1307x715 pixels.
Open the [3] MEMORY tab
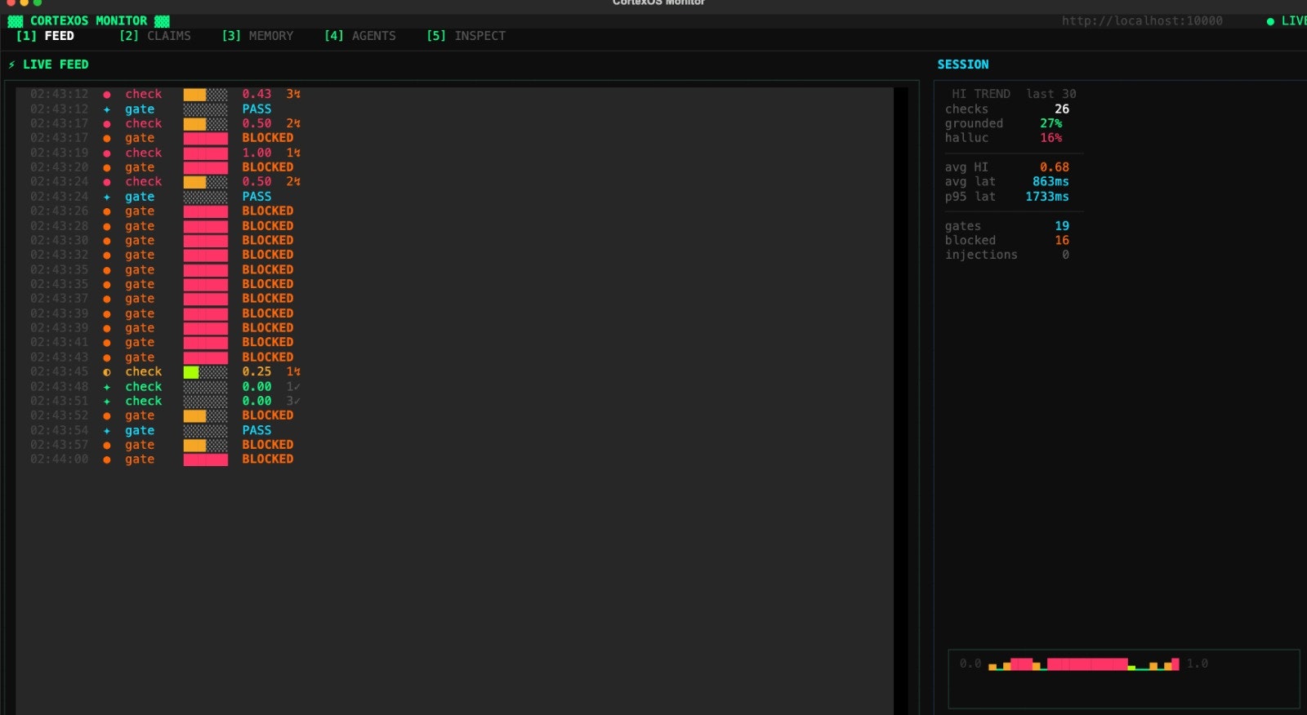(x=257, y=36)
